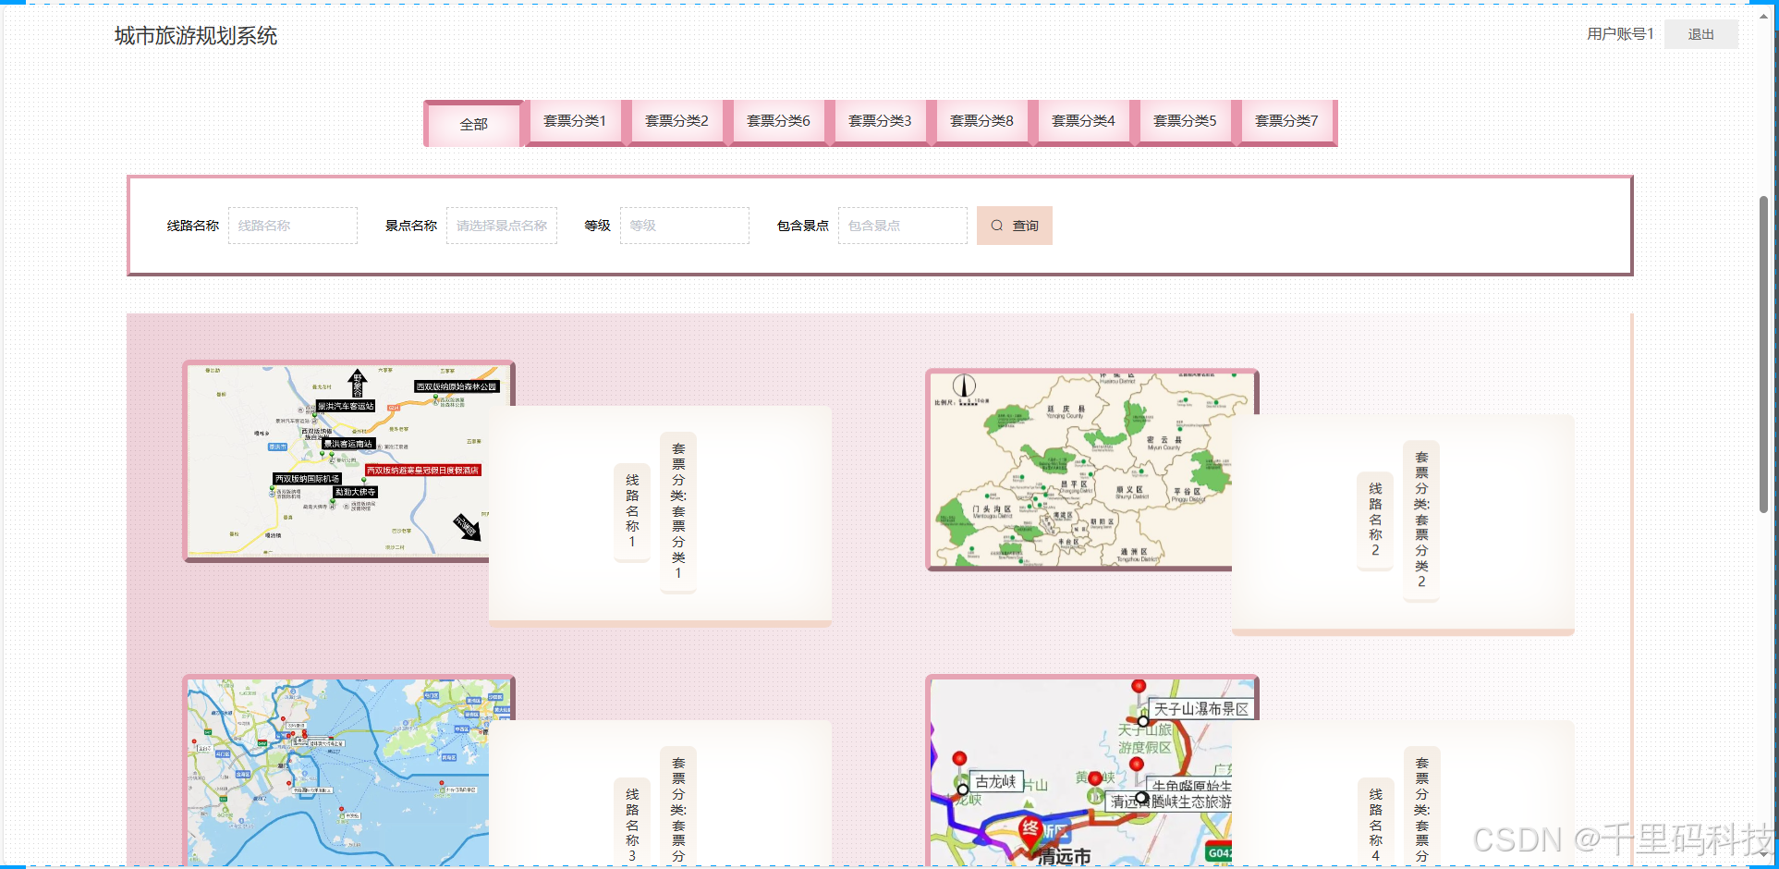Viewport: 1779px width, 869px height.
Task: Click the 线路名称2 label on the second card
Action: tap(1375, 520)
